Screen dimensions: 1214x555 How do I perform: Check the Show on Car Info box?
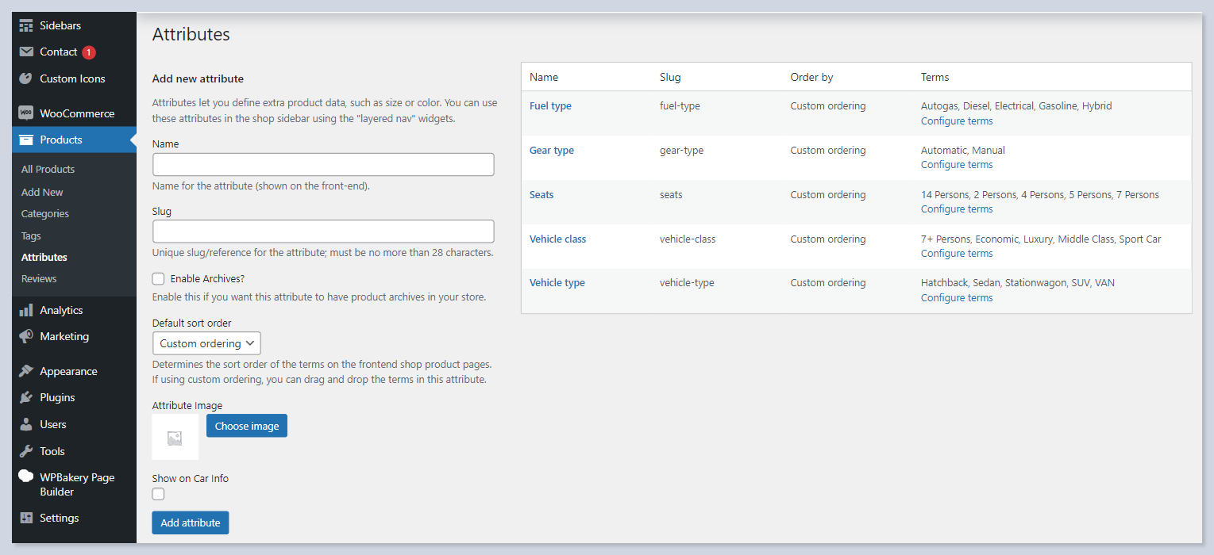[159, 494]
